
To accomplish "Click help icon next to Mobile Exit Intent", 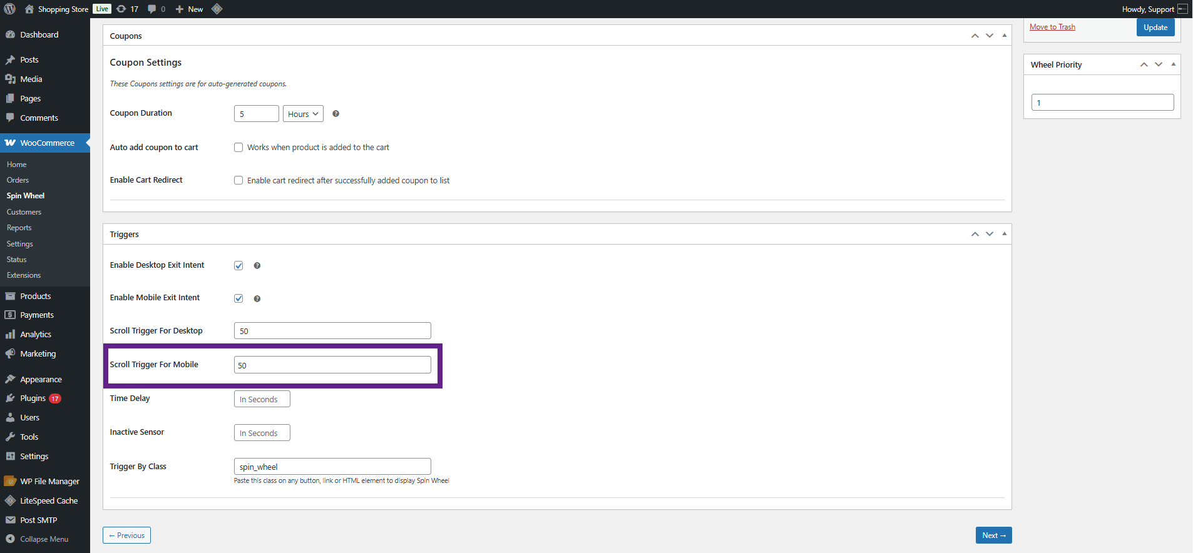I will tap(257, 299).
